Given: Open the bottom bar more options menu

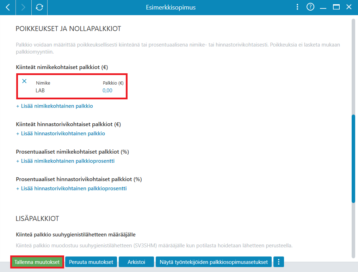Looking at the screenshot, I should [x=279, y=262].
